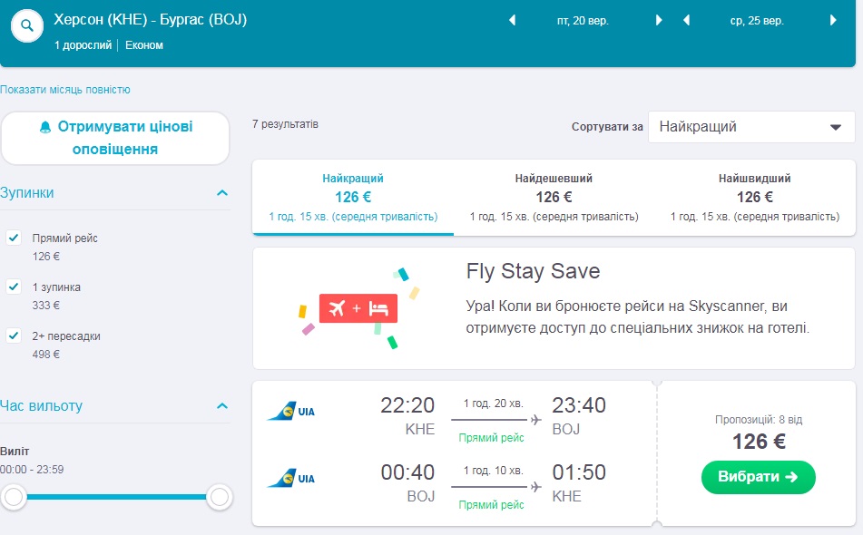863x535 pixels.
Task: Click the magnifying glass search icon
Action: (27, 27)
